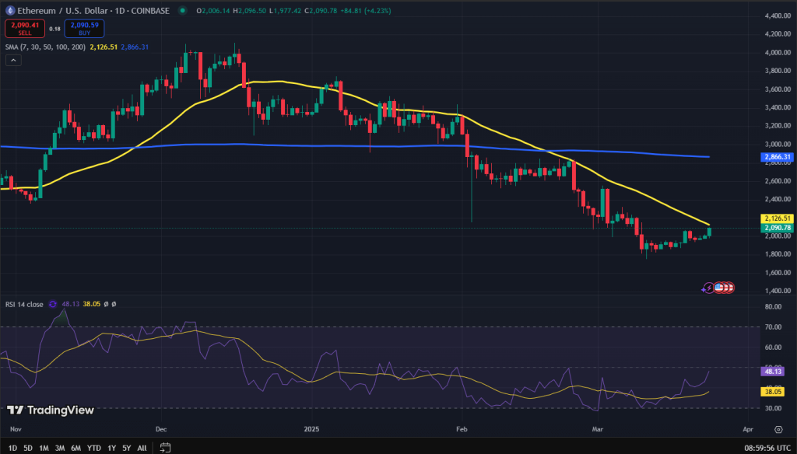Select the 1D time range
This screenshot has width=797, height=454.
[12, 448]
